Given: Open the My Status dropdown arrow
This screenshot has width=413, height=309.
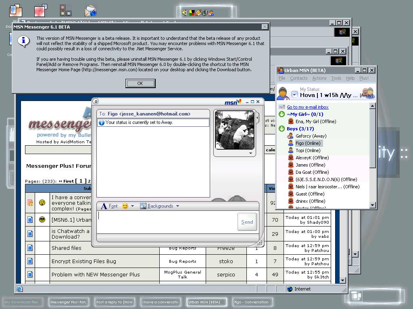Looking at the screenshot, I should click(x=294, y=95).
